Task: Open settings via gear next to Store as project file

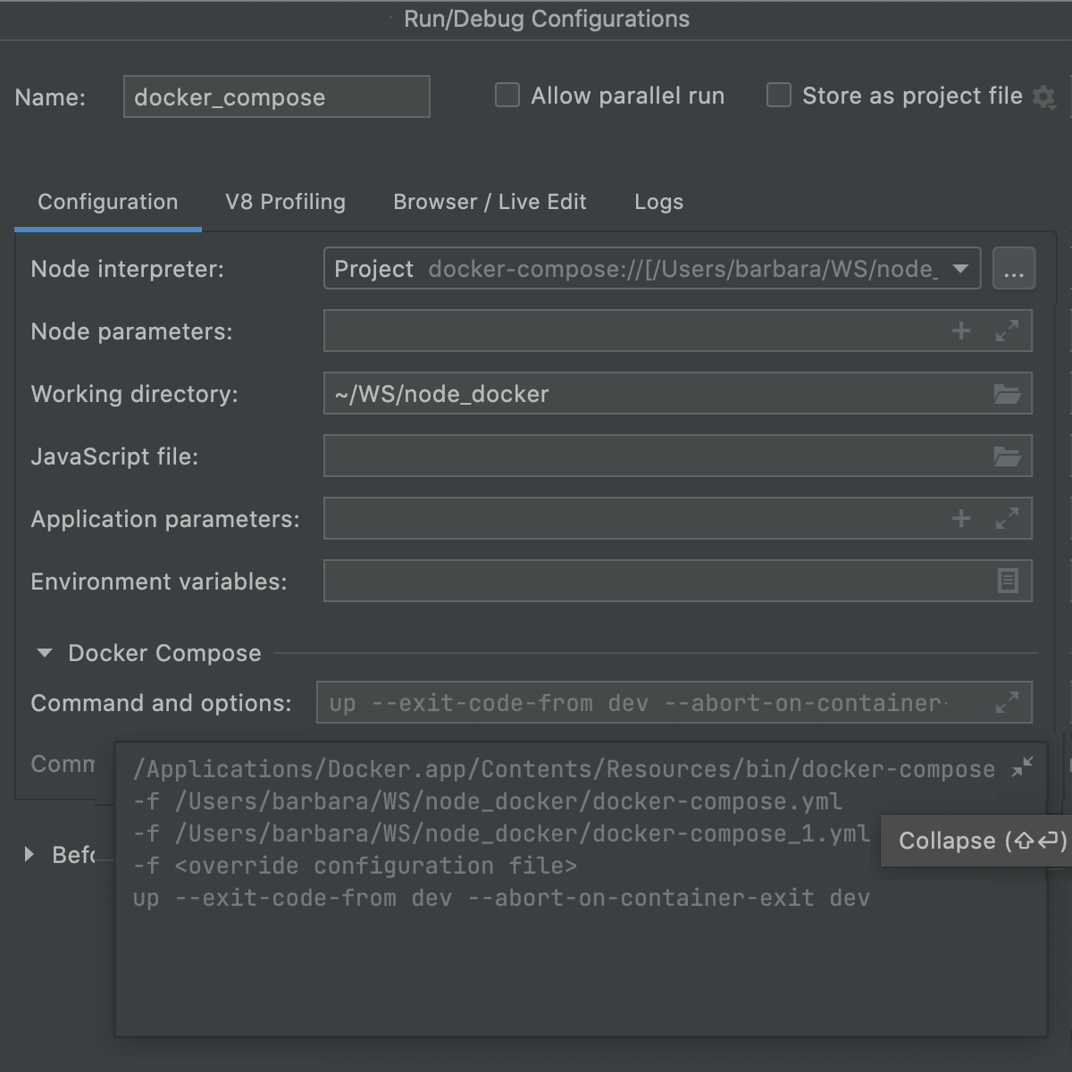Action: point(1043,98)
